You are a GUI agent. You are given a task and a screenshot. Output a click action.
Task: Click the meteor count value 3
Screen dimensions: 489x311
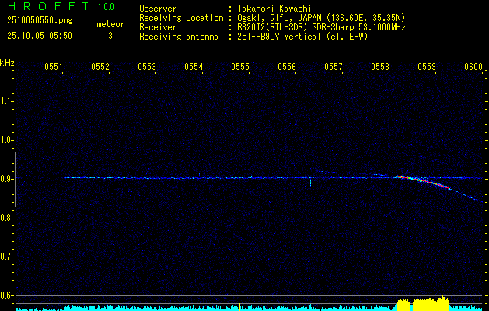[x=110, y=36]
